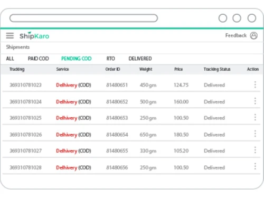Click the Price column header

[x=178, y=69]
